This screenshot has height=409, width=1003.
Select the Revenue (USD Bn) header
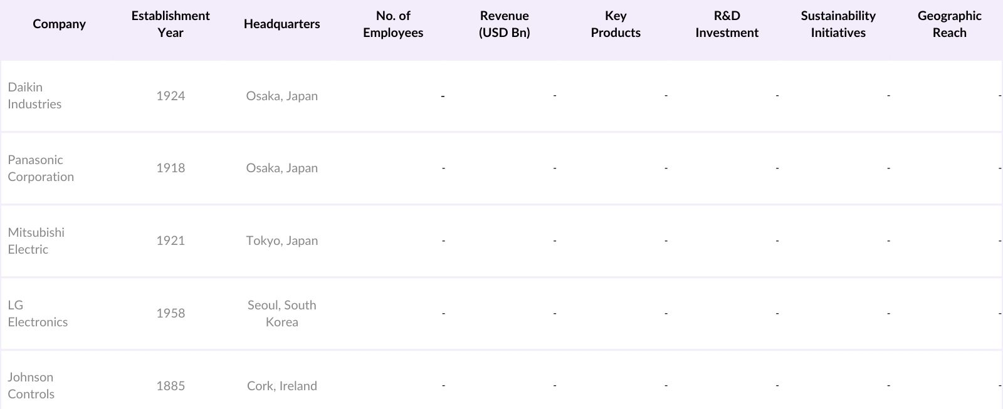504,24
